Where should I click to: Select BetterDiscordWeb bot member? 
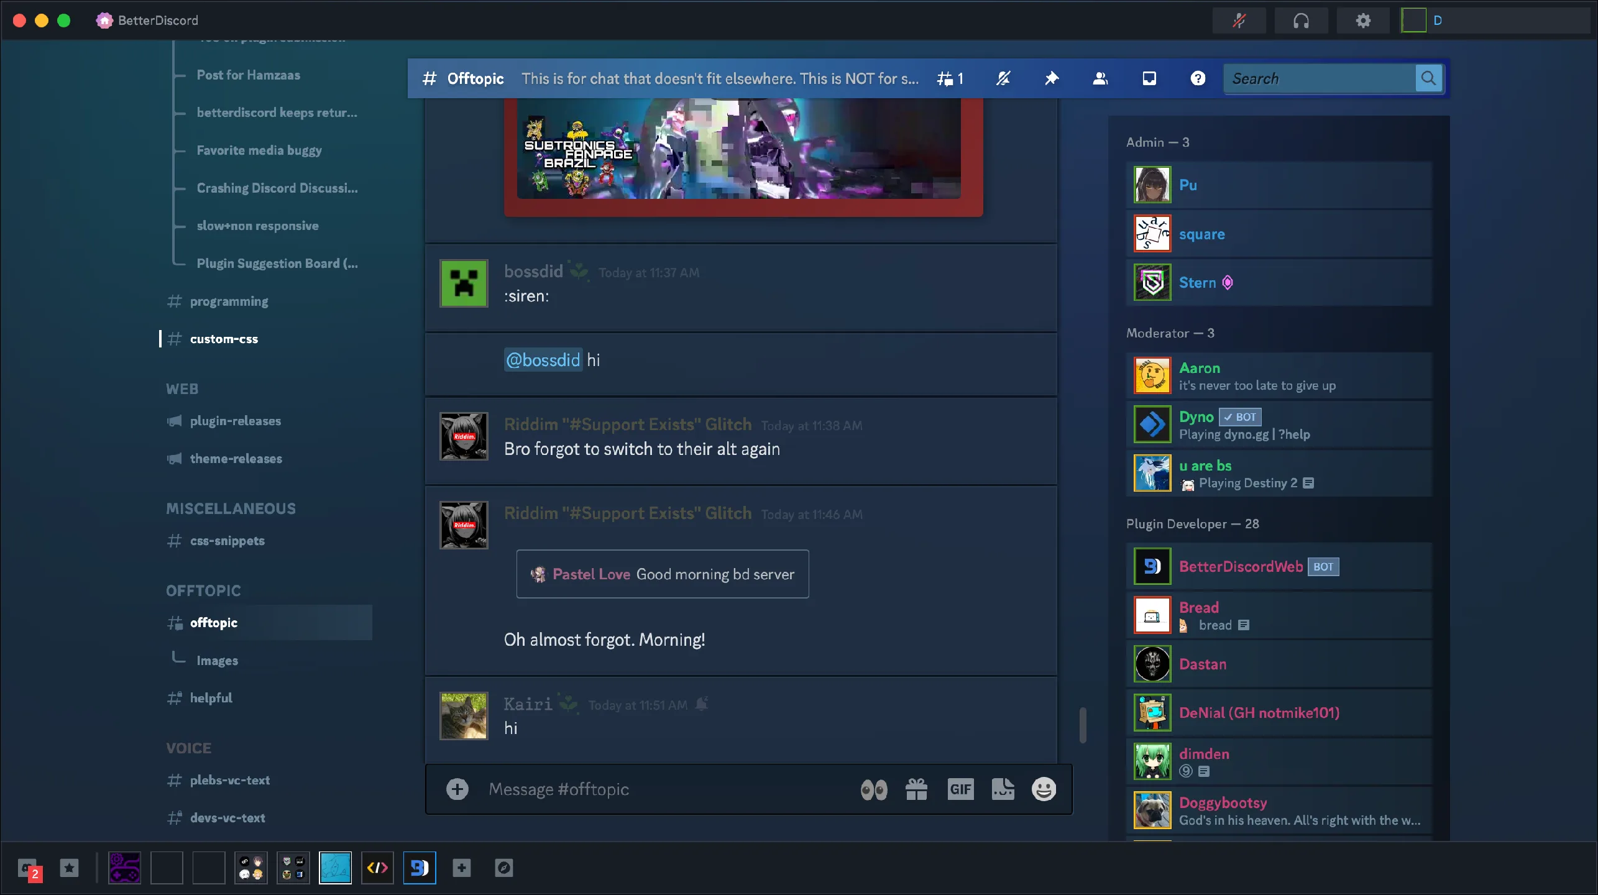tap(1279, 566)
